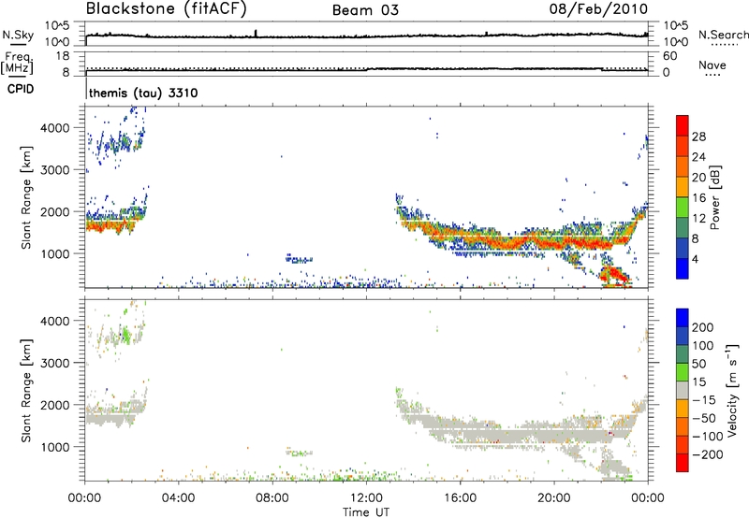The image size is (749, 518).
Task: Click the gray swatch in the velocity color bar
Action: point(683,390)
